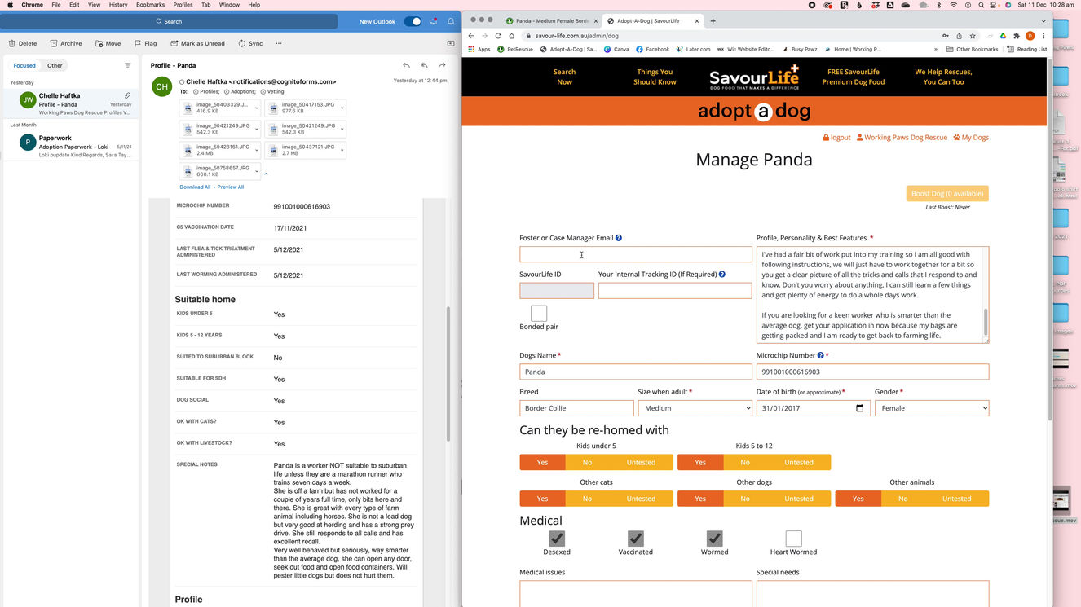Click the logout link

click(x=836, y=137)
